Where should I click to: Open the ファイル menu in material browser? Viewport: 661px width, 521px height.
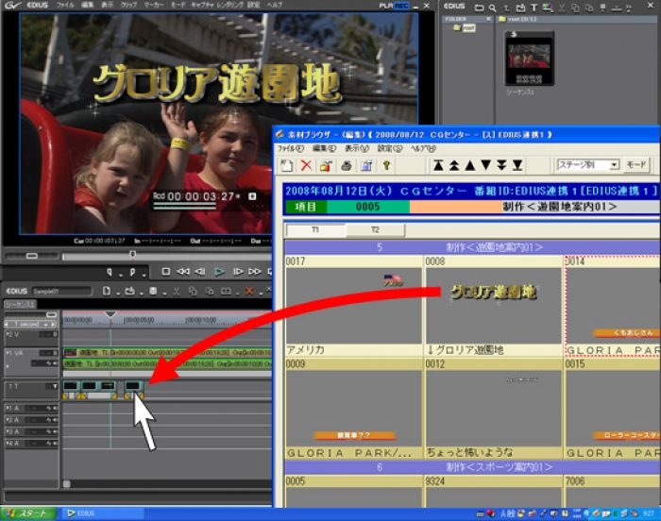coord(291,149)
